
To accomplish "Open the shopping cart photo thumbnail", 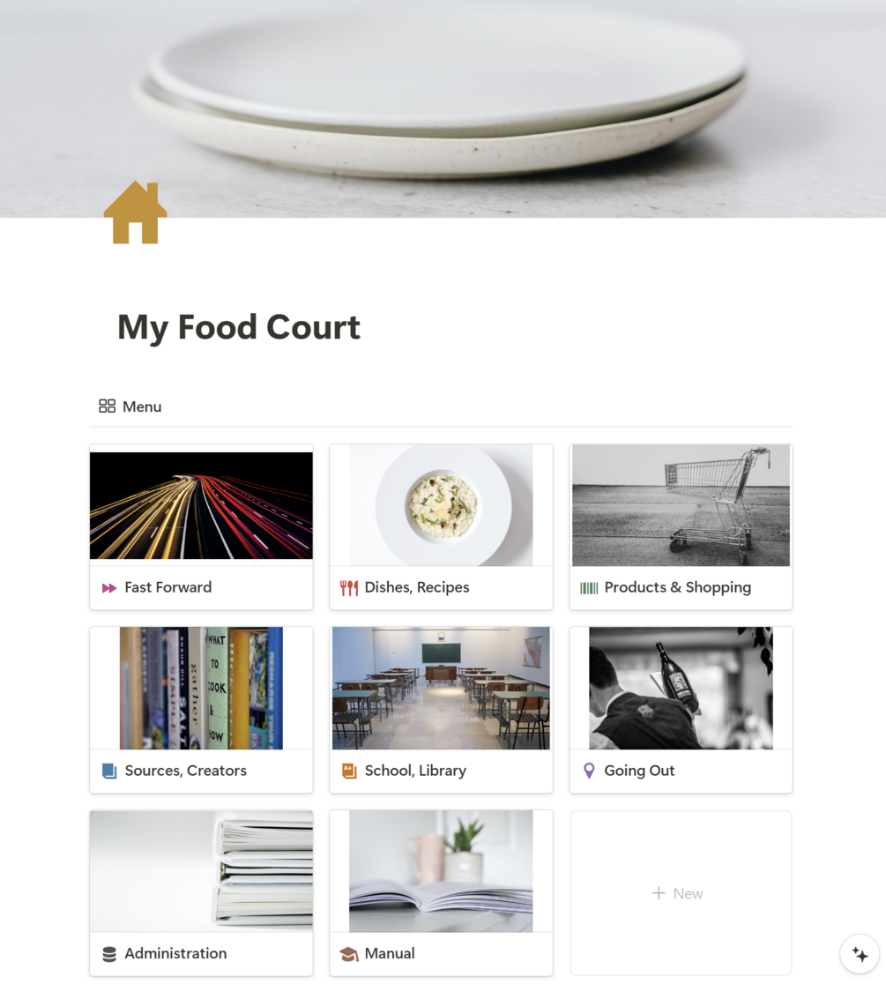I will coord(681,505).
